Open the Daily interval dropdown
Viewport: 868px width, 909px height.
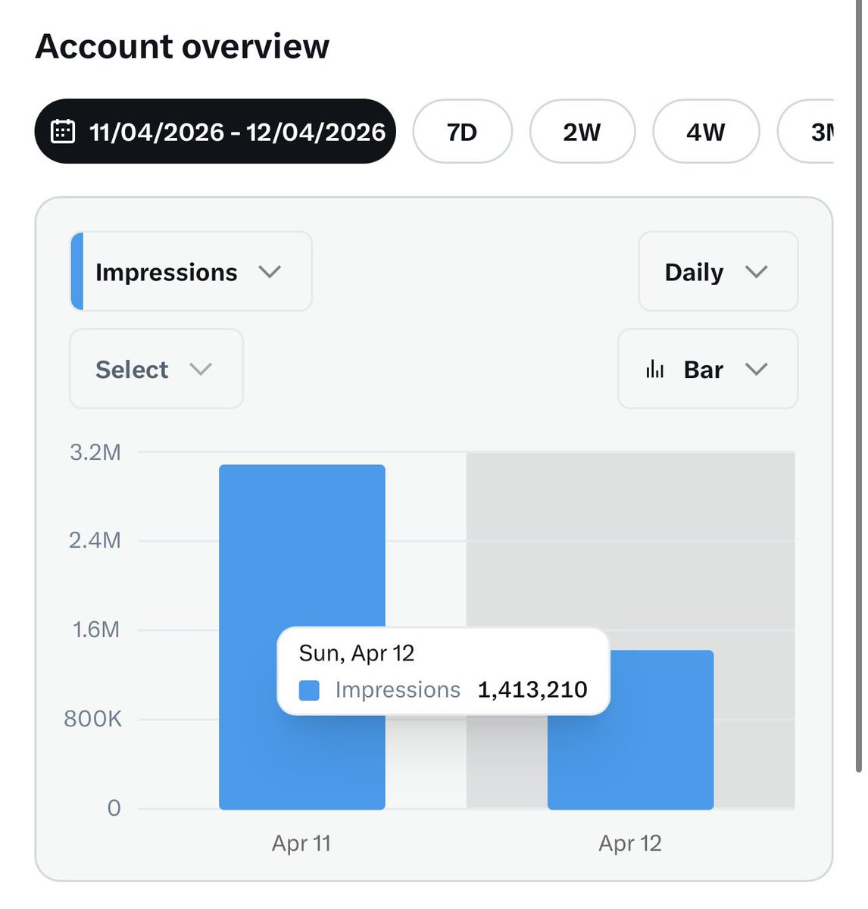click(x=718, y=271)
